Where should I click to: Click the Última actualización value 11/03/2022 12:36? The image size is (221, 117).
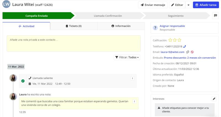pyautogui.click(x=189, y=69)
